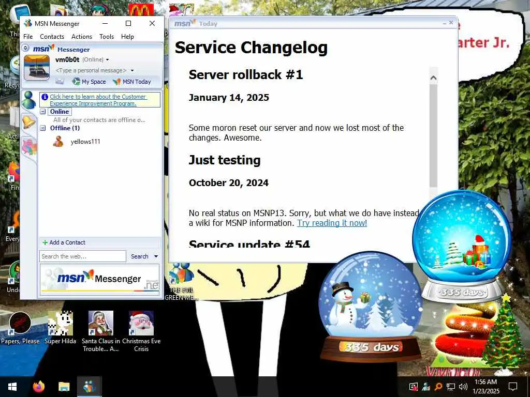Select the Alerts bell tab
This screenshot has width=530, height=397.
28,121
